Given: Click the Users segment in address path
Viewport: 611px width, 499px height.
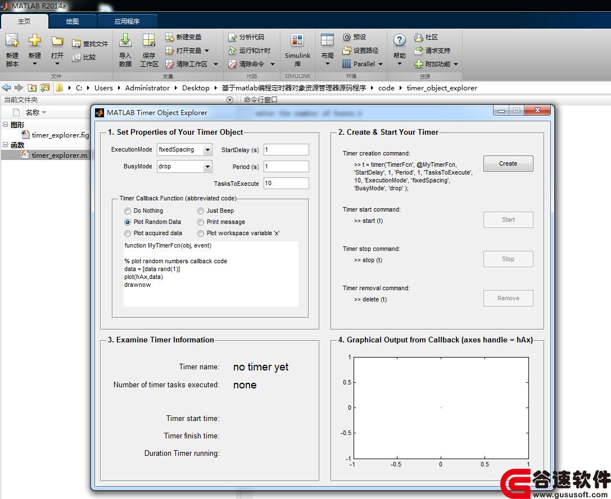Looking at the screenshot, I should [x=103, y=88].
